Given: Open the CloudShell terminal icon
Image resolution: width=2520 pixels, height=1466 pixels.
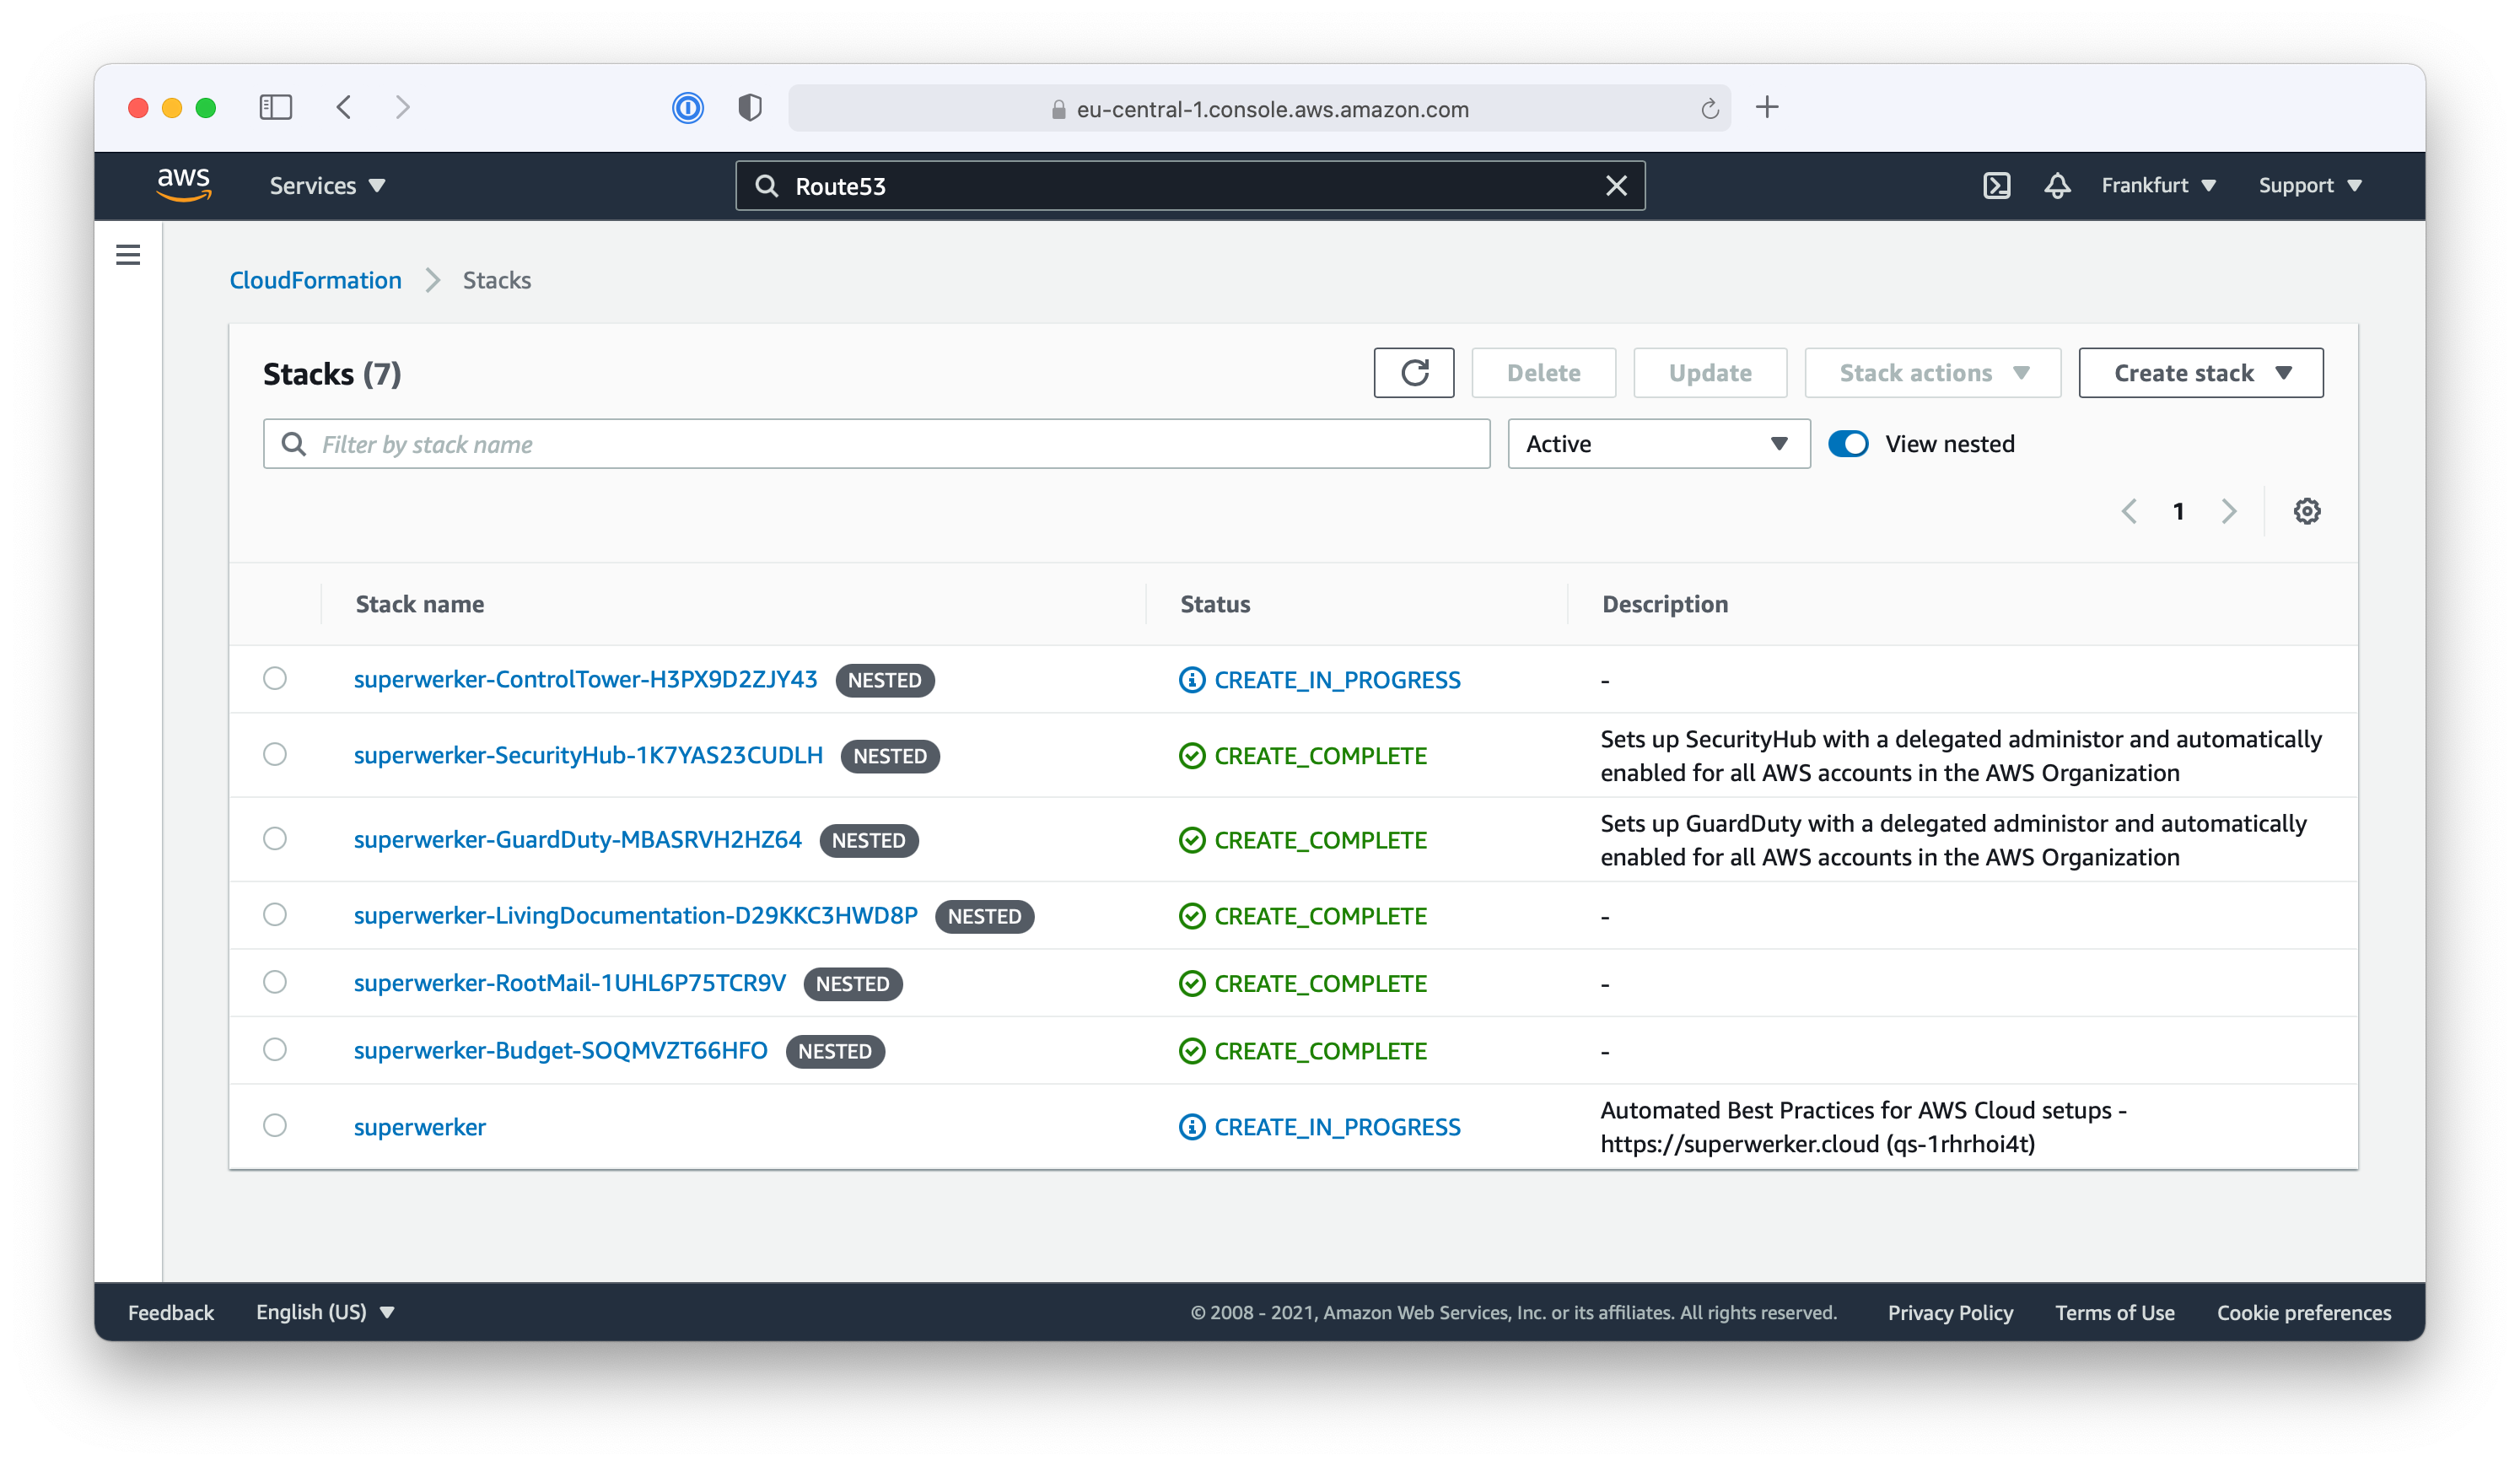Looking at the screenshot, I should 1996,186.
